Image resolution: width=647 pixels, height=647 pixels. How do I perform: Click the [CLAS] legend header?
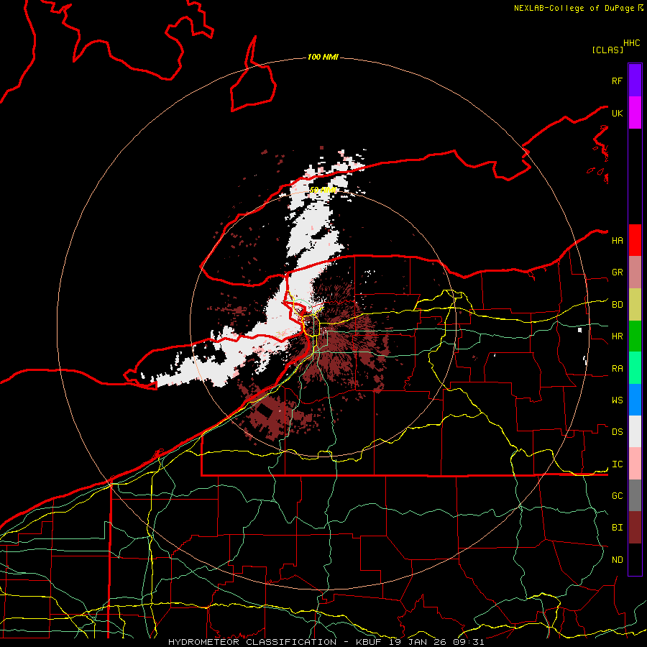(607, 50)
